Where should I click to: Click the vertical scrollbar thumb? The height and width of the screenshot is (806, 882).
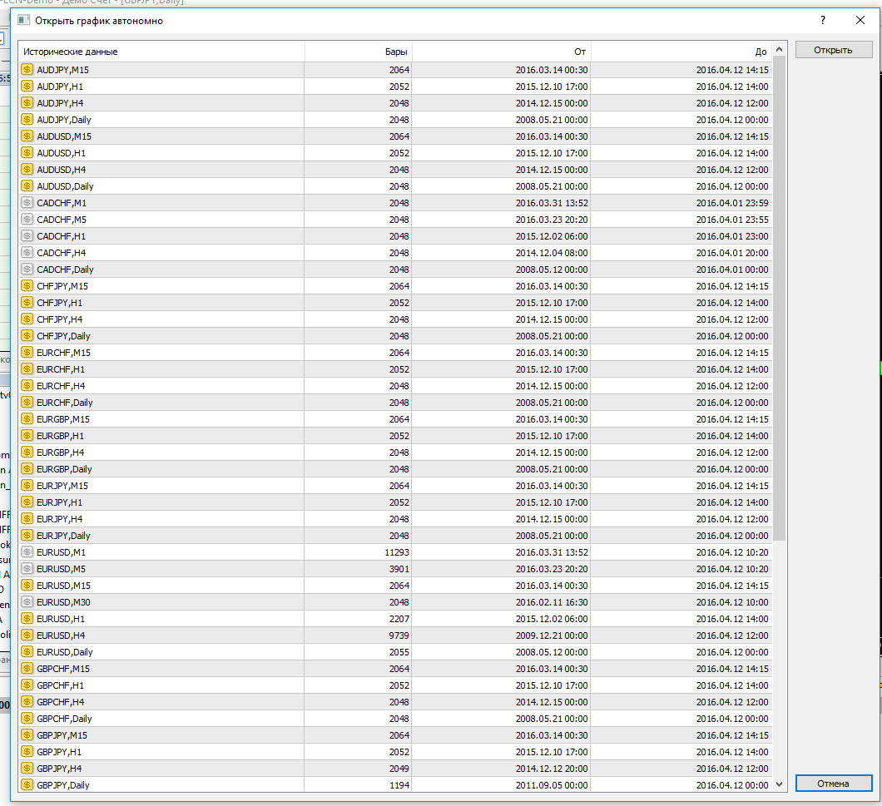tap(779, 298)
